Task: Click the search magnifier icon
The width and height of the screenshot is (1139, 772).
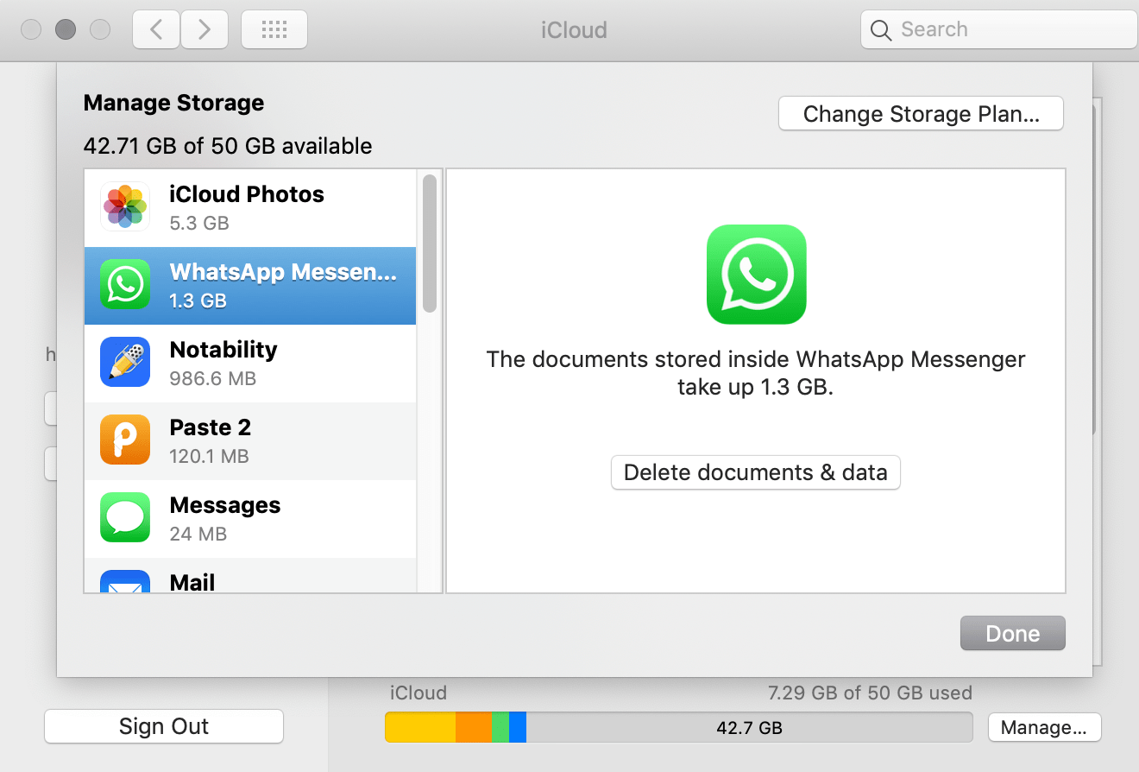Action: [x=881, y=28]
